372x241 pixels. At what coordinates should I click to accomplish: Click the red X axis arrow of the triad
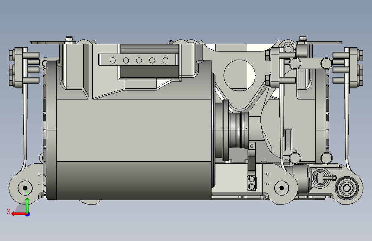pos(19,214)
